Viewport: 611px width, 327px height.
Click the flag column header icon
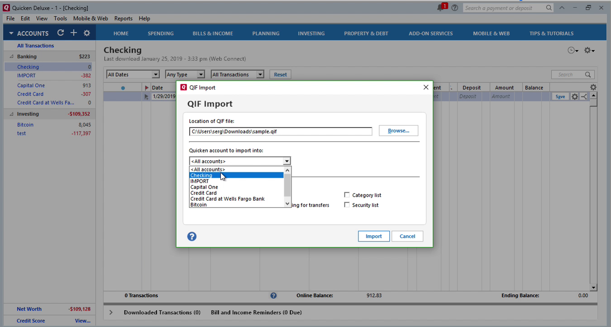pyautogui.click(x=146, y=88)
